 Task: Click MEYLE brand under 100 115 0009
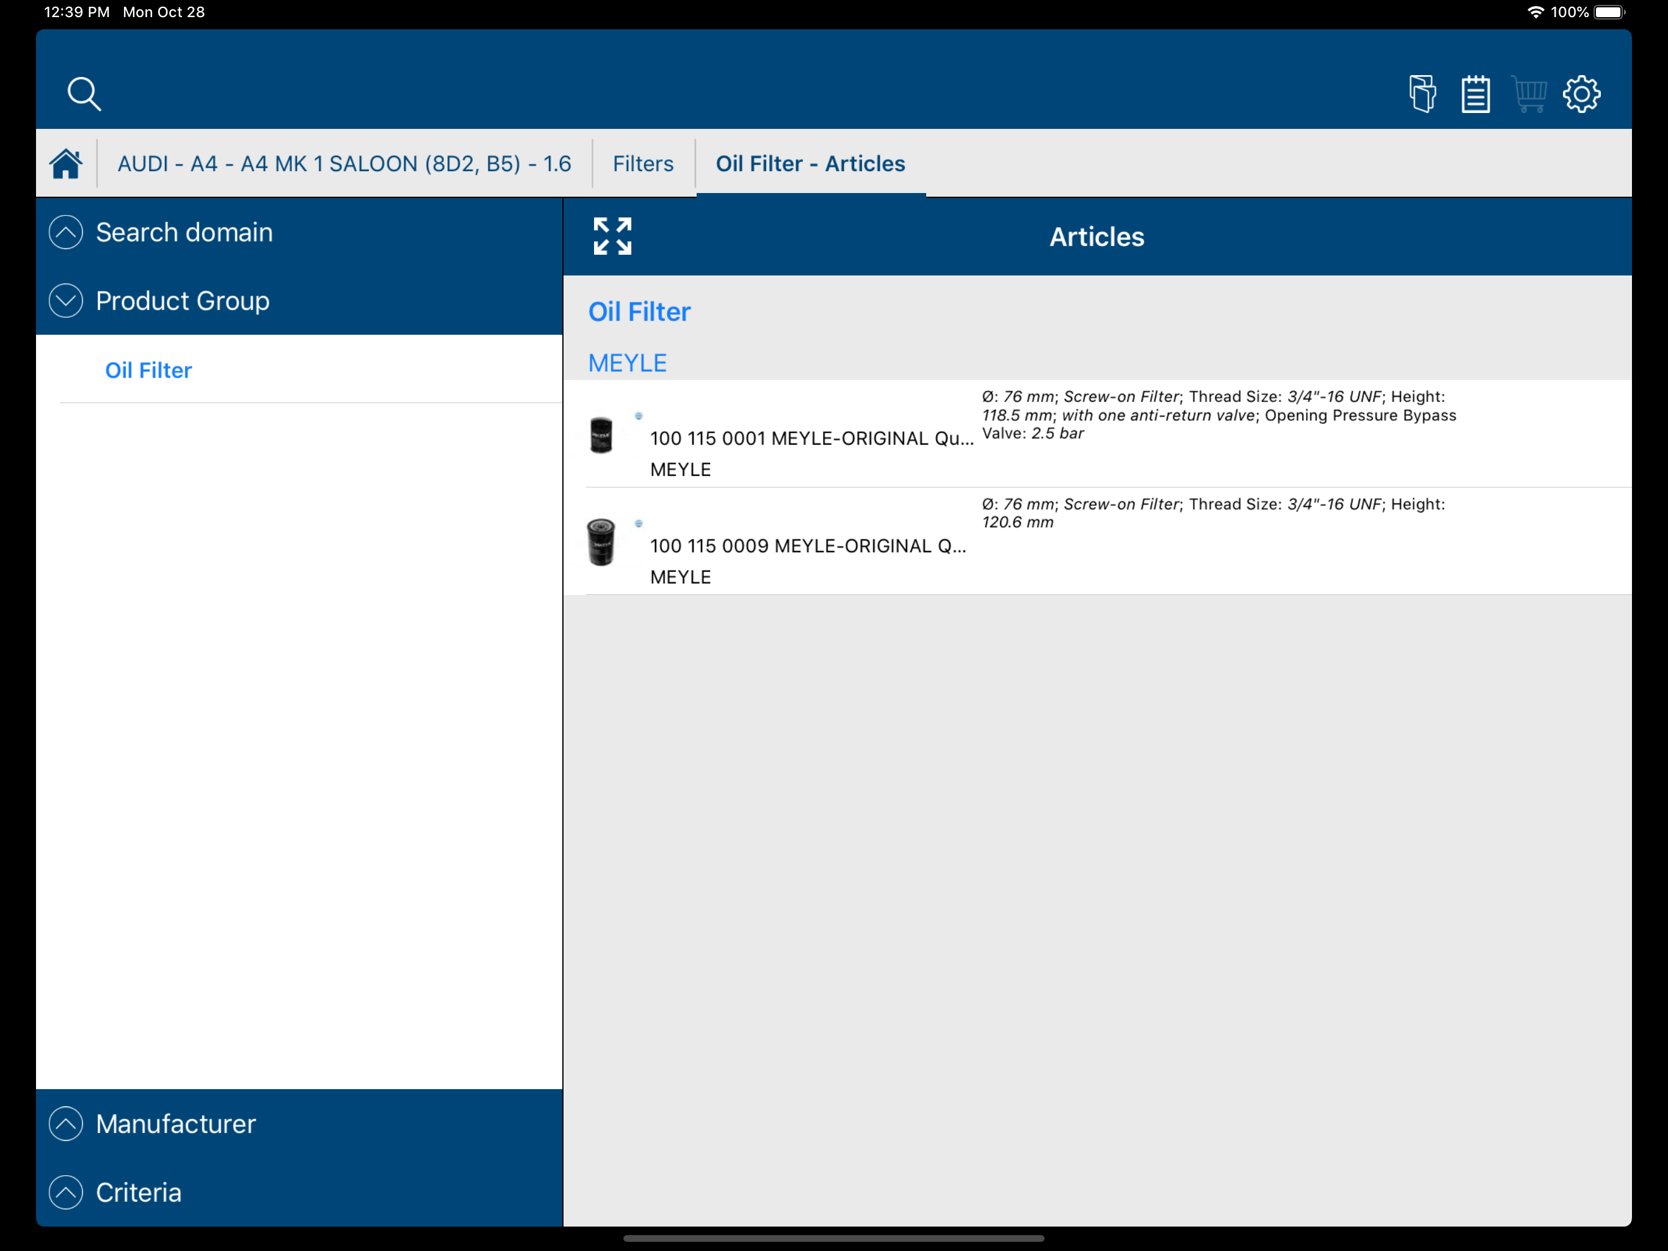[x=680, y=577]
